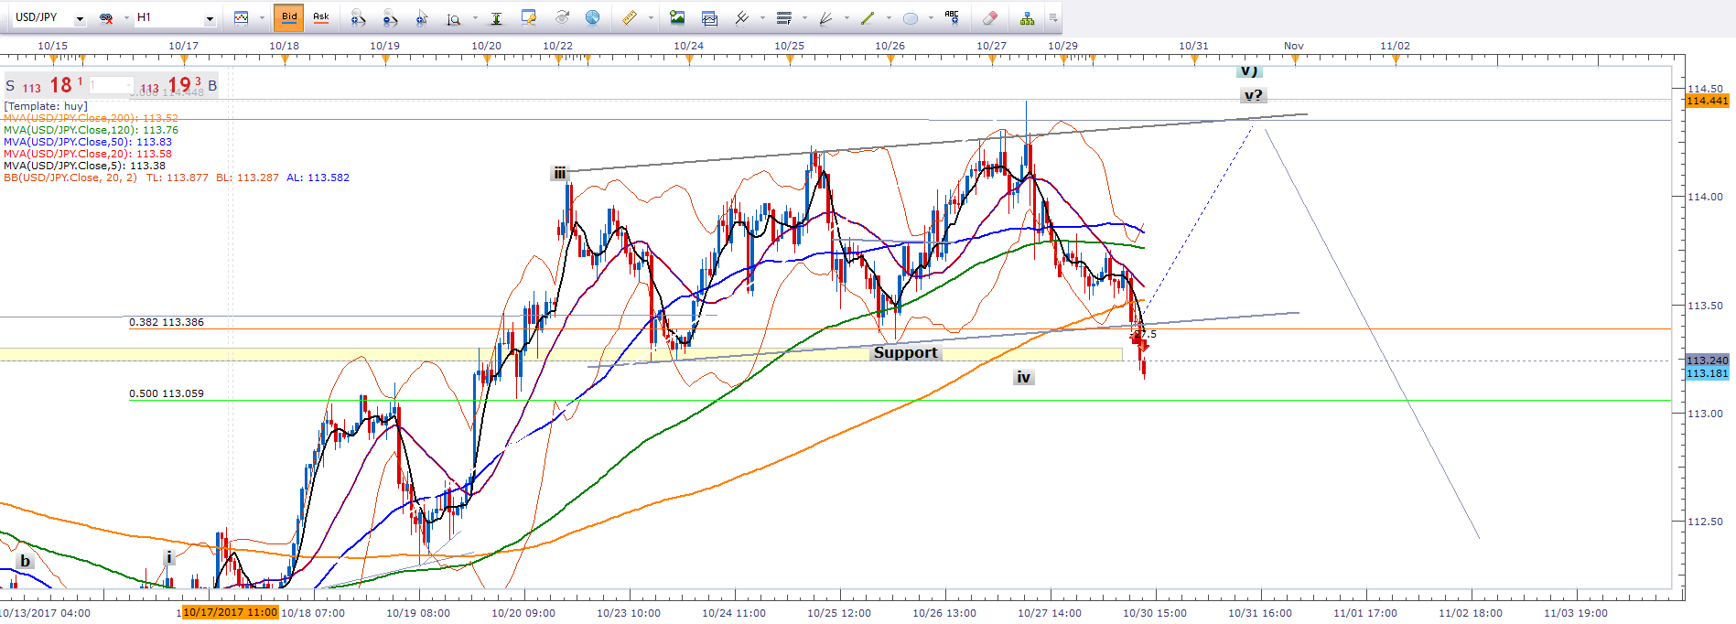1736x624 pixels.
Task: Click the ABC text label tool
Action: 952,17
